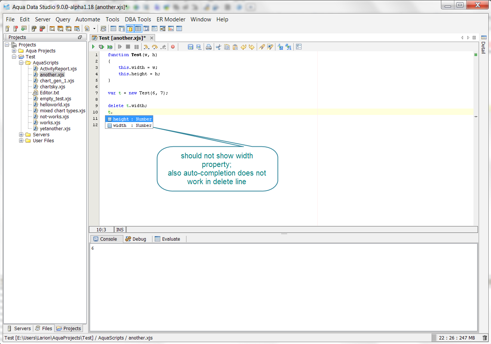This screenshot has width=491, height=344.
Task: Close the Test [another.xjs] editor tab
Action: (x=152, y=38)
